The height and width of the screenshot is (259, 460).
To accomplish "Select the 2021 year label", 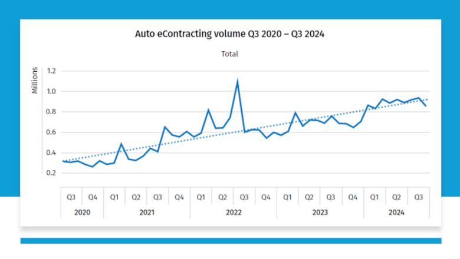I will (x=147, y=211).
